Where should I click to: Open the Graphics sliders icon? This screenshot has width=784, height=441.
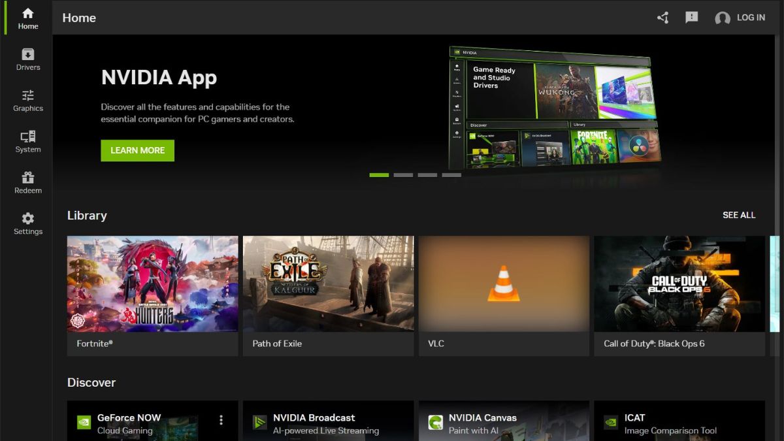point(27,95)
